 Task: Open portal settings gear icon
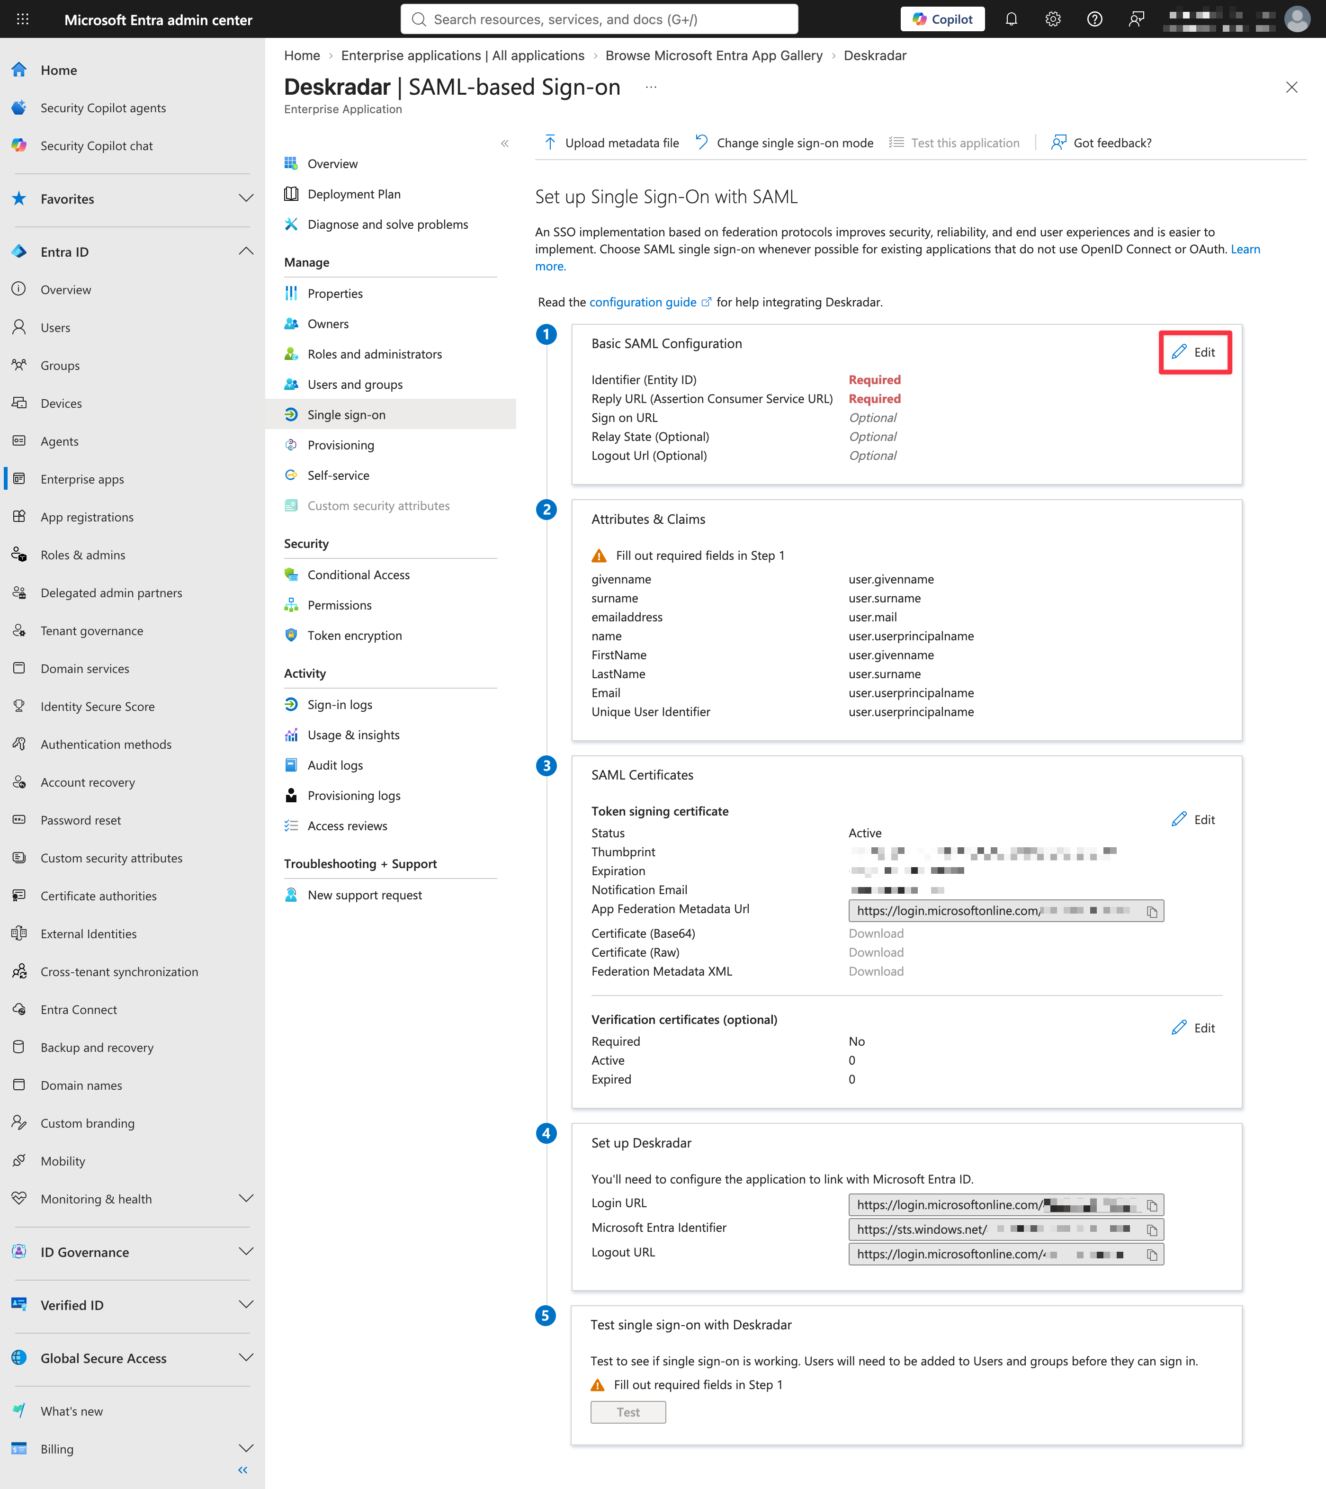click(1053, 20)
